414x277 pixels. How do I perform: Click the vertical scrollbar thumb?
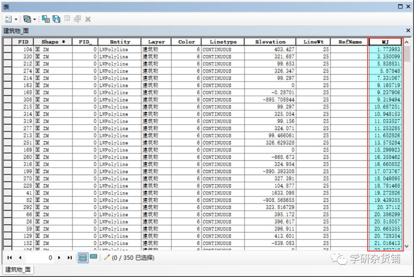point(407,54)
